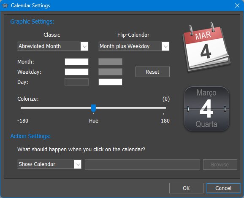Click the Graphic Settings heading
Viewport: 244px width, 198px height.
pyautogui.click(x=32, y=21)
